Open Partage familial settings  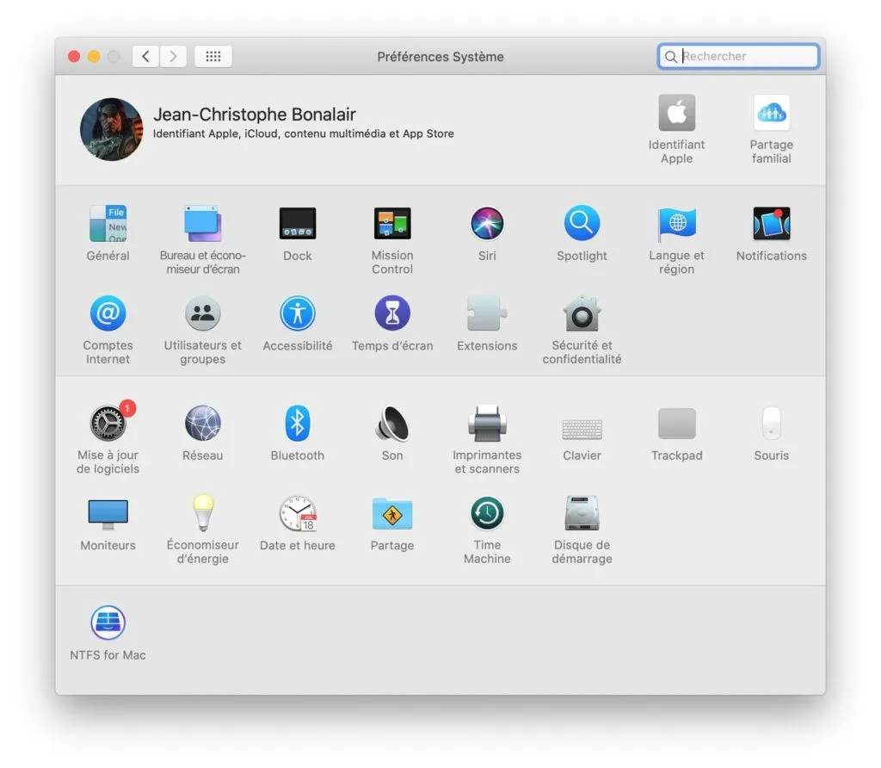click(771, 112)
